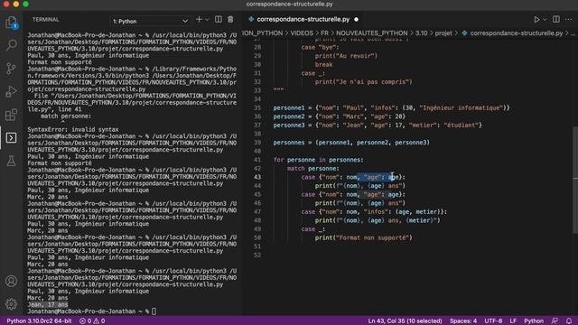Open the terminal selector '1: Python' dropdown

[x=150, y=22]
